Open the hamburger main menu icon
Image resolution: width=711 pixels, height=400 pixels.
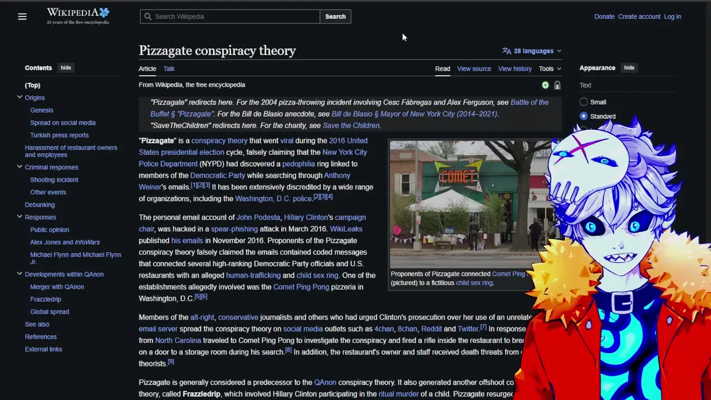(x=22, y=17)
